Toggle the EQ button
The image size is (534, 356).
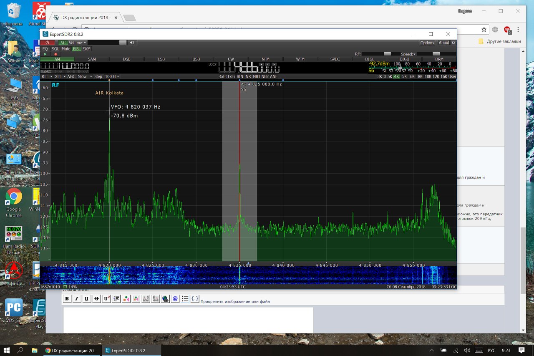[45, 49]
